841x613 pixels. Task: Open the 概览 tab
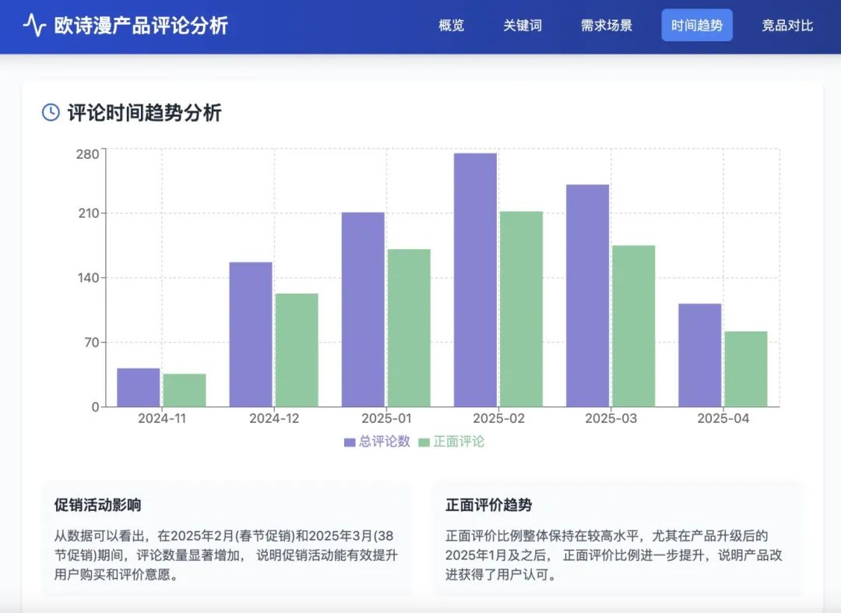click(x=451, y=25)
